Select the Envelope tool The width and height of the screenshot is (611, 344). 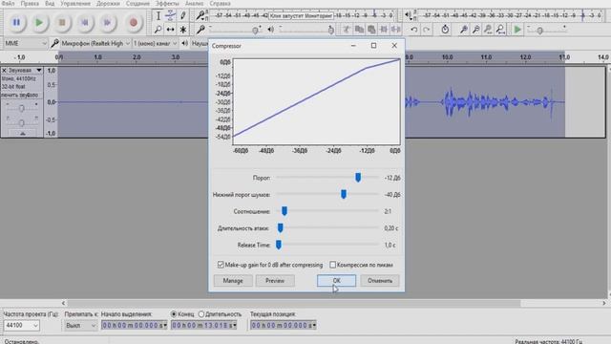[x=170, y=16]
